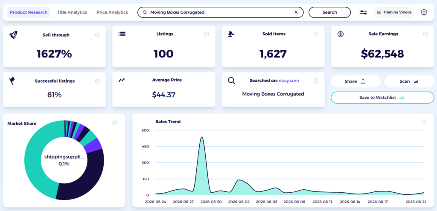Click the rocket icon on Sell through card

tap(13, 35)
